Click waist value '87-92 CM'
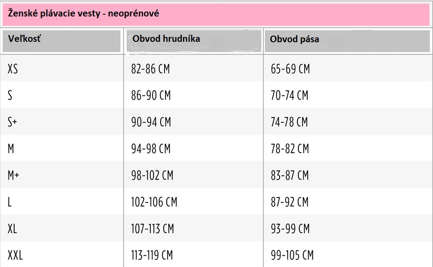Viewport: 433px width, 267px height. 289,202
